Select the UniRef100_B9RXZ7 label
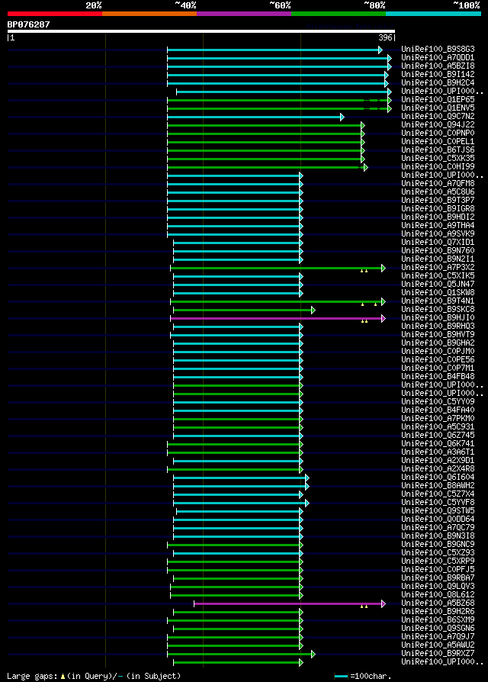Screen dimensions: 488x682 coord(438,653)
